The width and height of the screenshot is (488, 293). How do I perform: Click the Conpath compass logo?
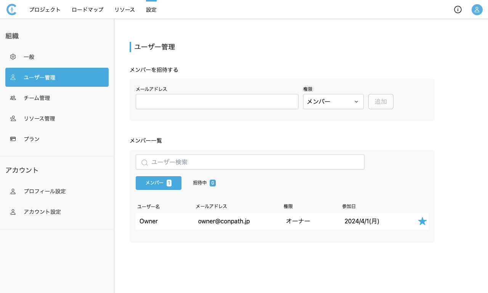11,10
